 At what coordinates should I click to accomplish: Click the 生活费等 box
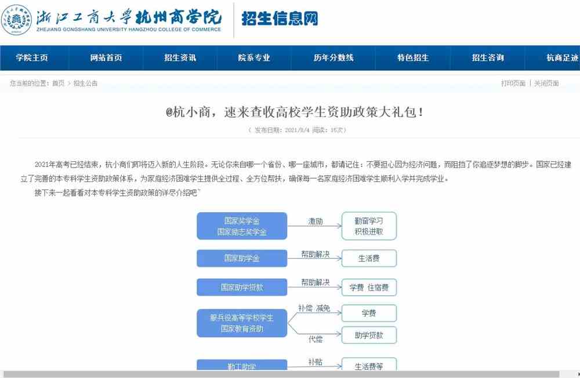pyautogui.click(x=369, y=364)
